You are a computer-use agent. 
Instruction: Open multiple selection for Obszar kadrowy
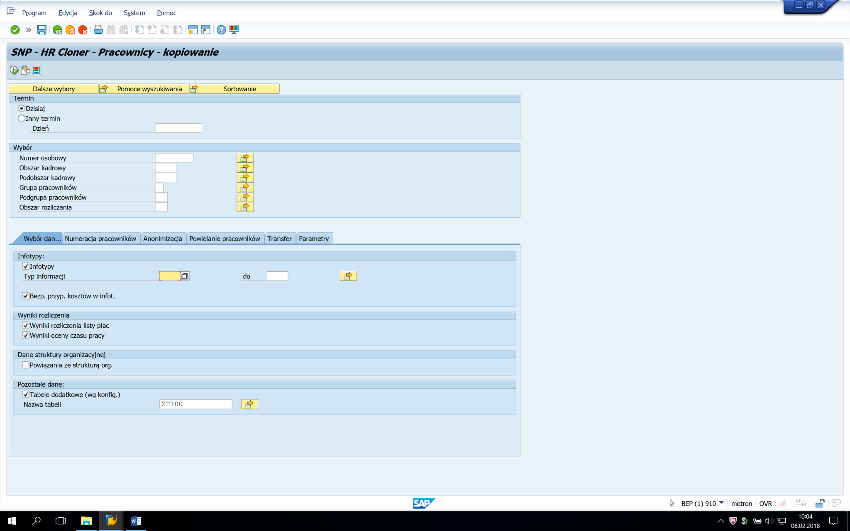click(x=245, y=168)
